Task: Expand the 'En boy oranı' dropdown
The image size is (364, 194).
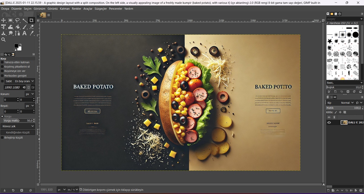Action: click(x=24, y=81)
